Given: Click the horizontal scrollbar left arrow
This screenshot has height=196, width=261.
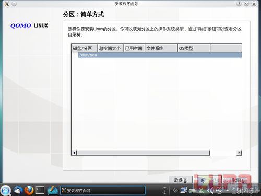Looking at the screenshot, I should [x=74, y=153].
